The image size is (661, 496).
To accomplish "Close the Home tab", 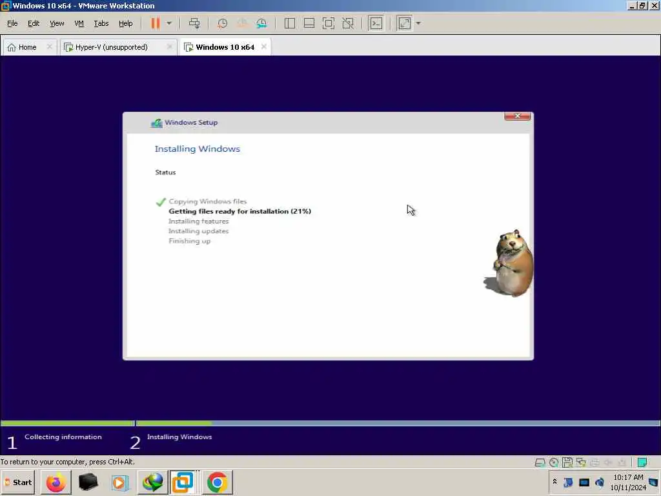I will tap(49, 46).
